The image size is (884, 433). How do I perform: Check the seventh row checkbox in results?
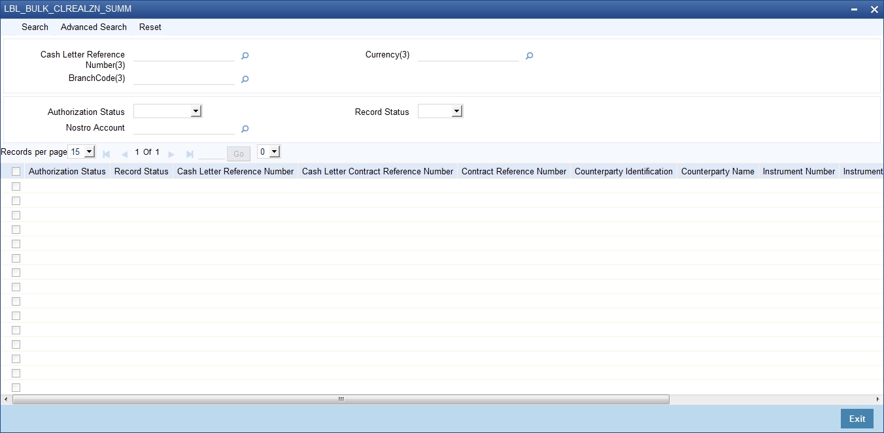tap(16, 272)
